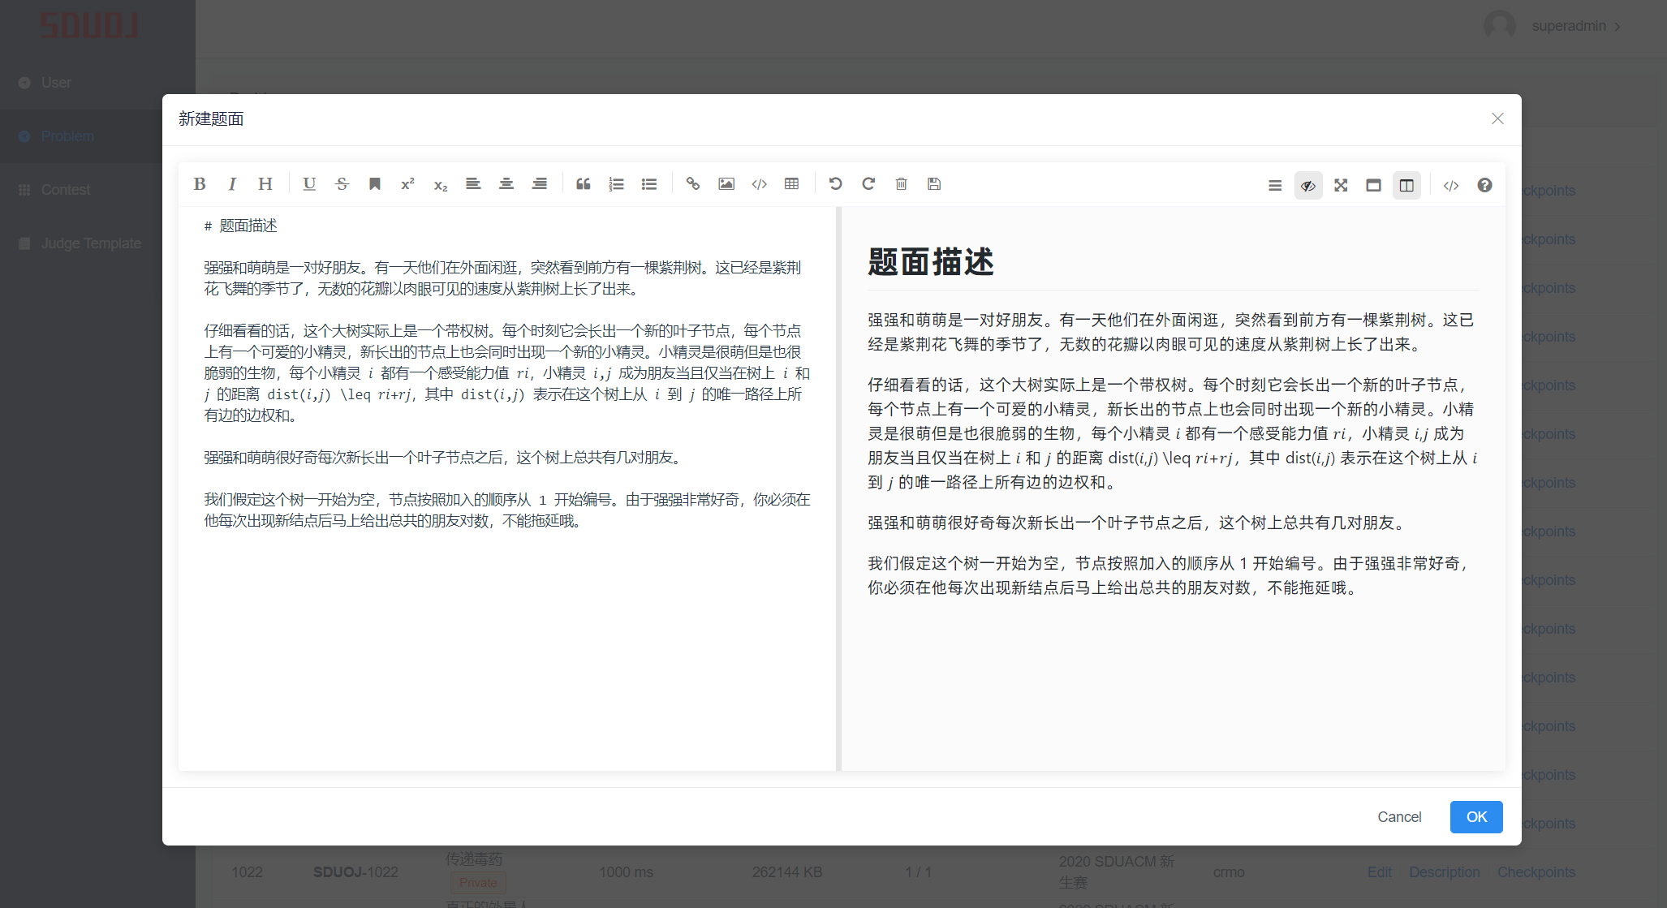Open the markdown help guide

tap(1484, 186)
